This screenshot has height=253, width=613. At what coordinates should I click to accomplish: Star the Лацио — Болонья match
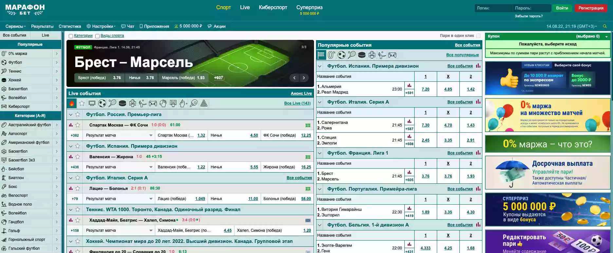point(78,188)
